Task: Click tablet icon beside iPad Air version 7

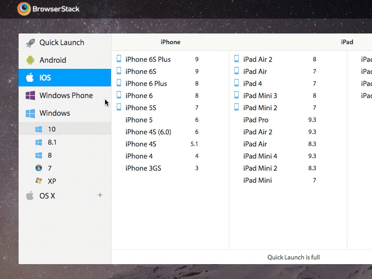Action: [x=237, y=71]
